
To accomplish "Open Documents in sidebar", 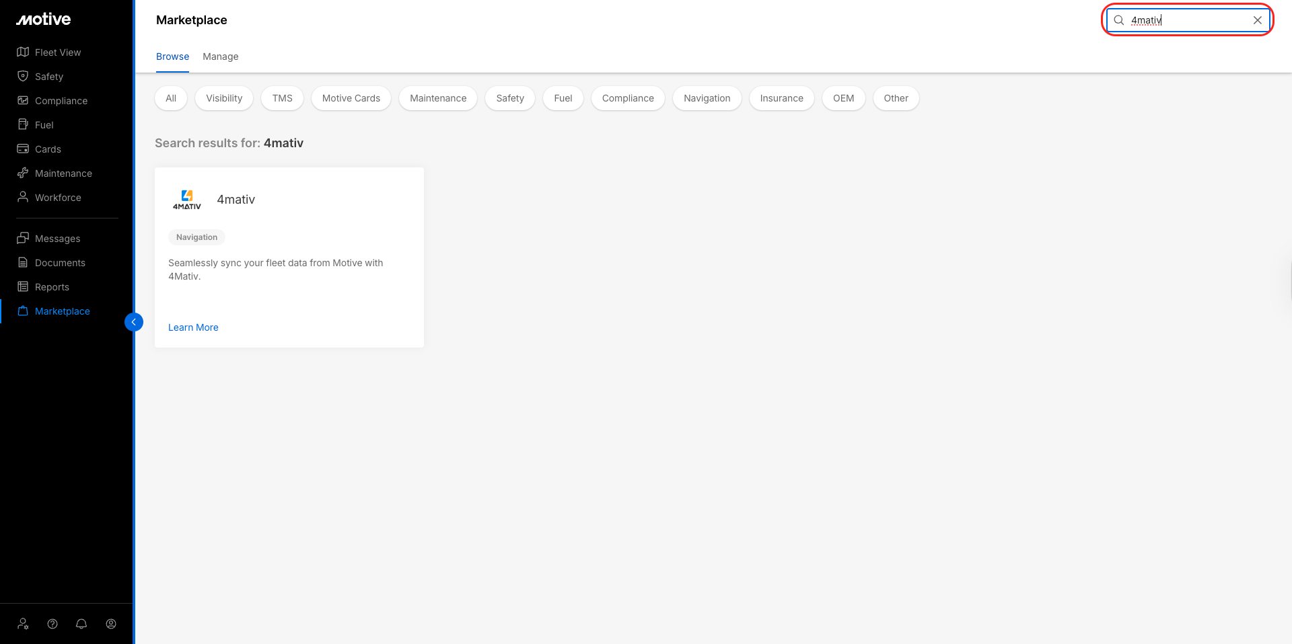I will click(60, 263).
